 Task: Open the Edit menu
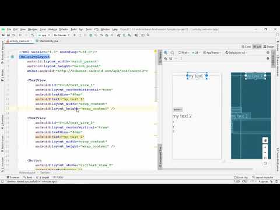(16, 29)
